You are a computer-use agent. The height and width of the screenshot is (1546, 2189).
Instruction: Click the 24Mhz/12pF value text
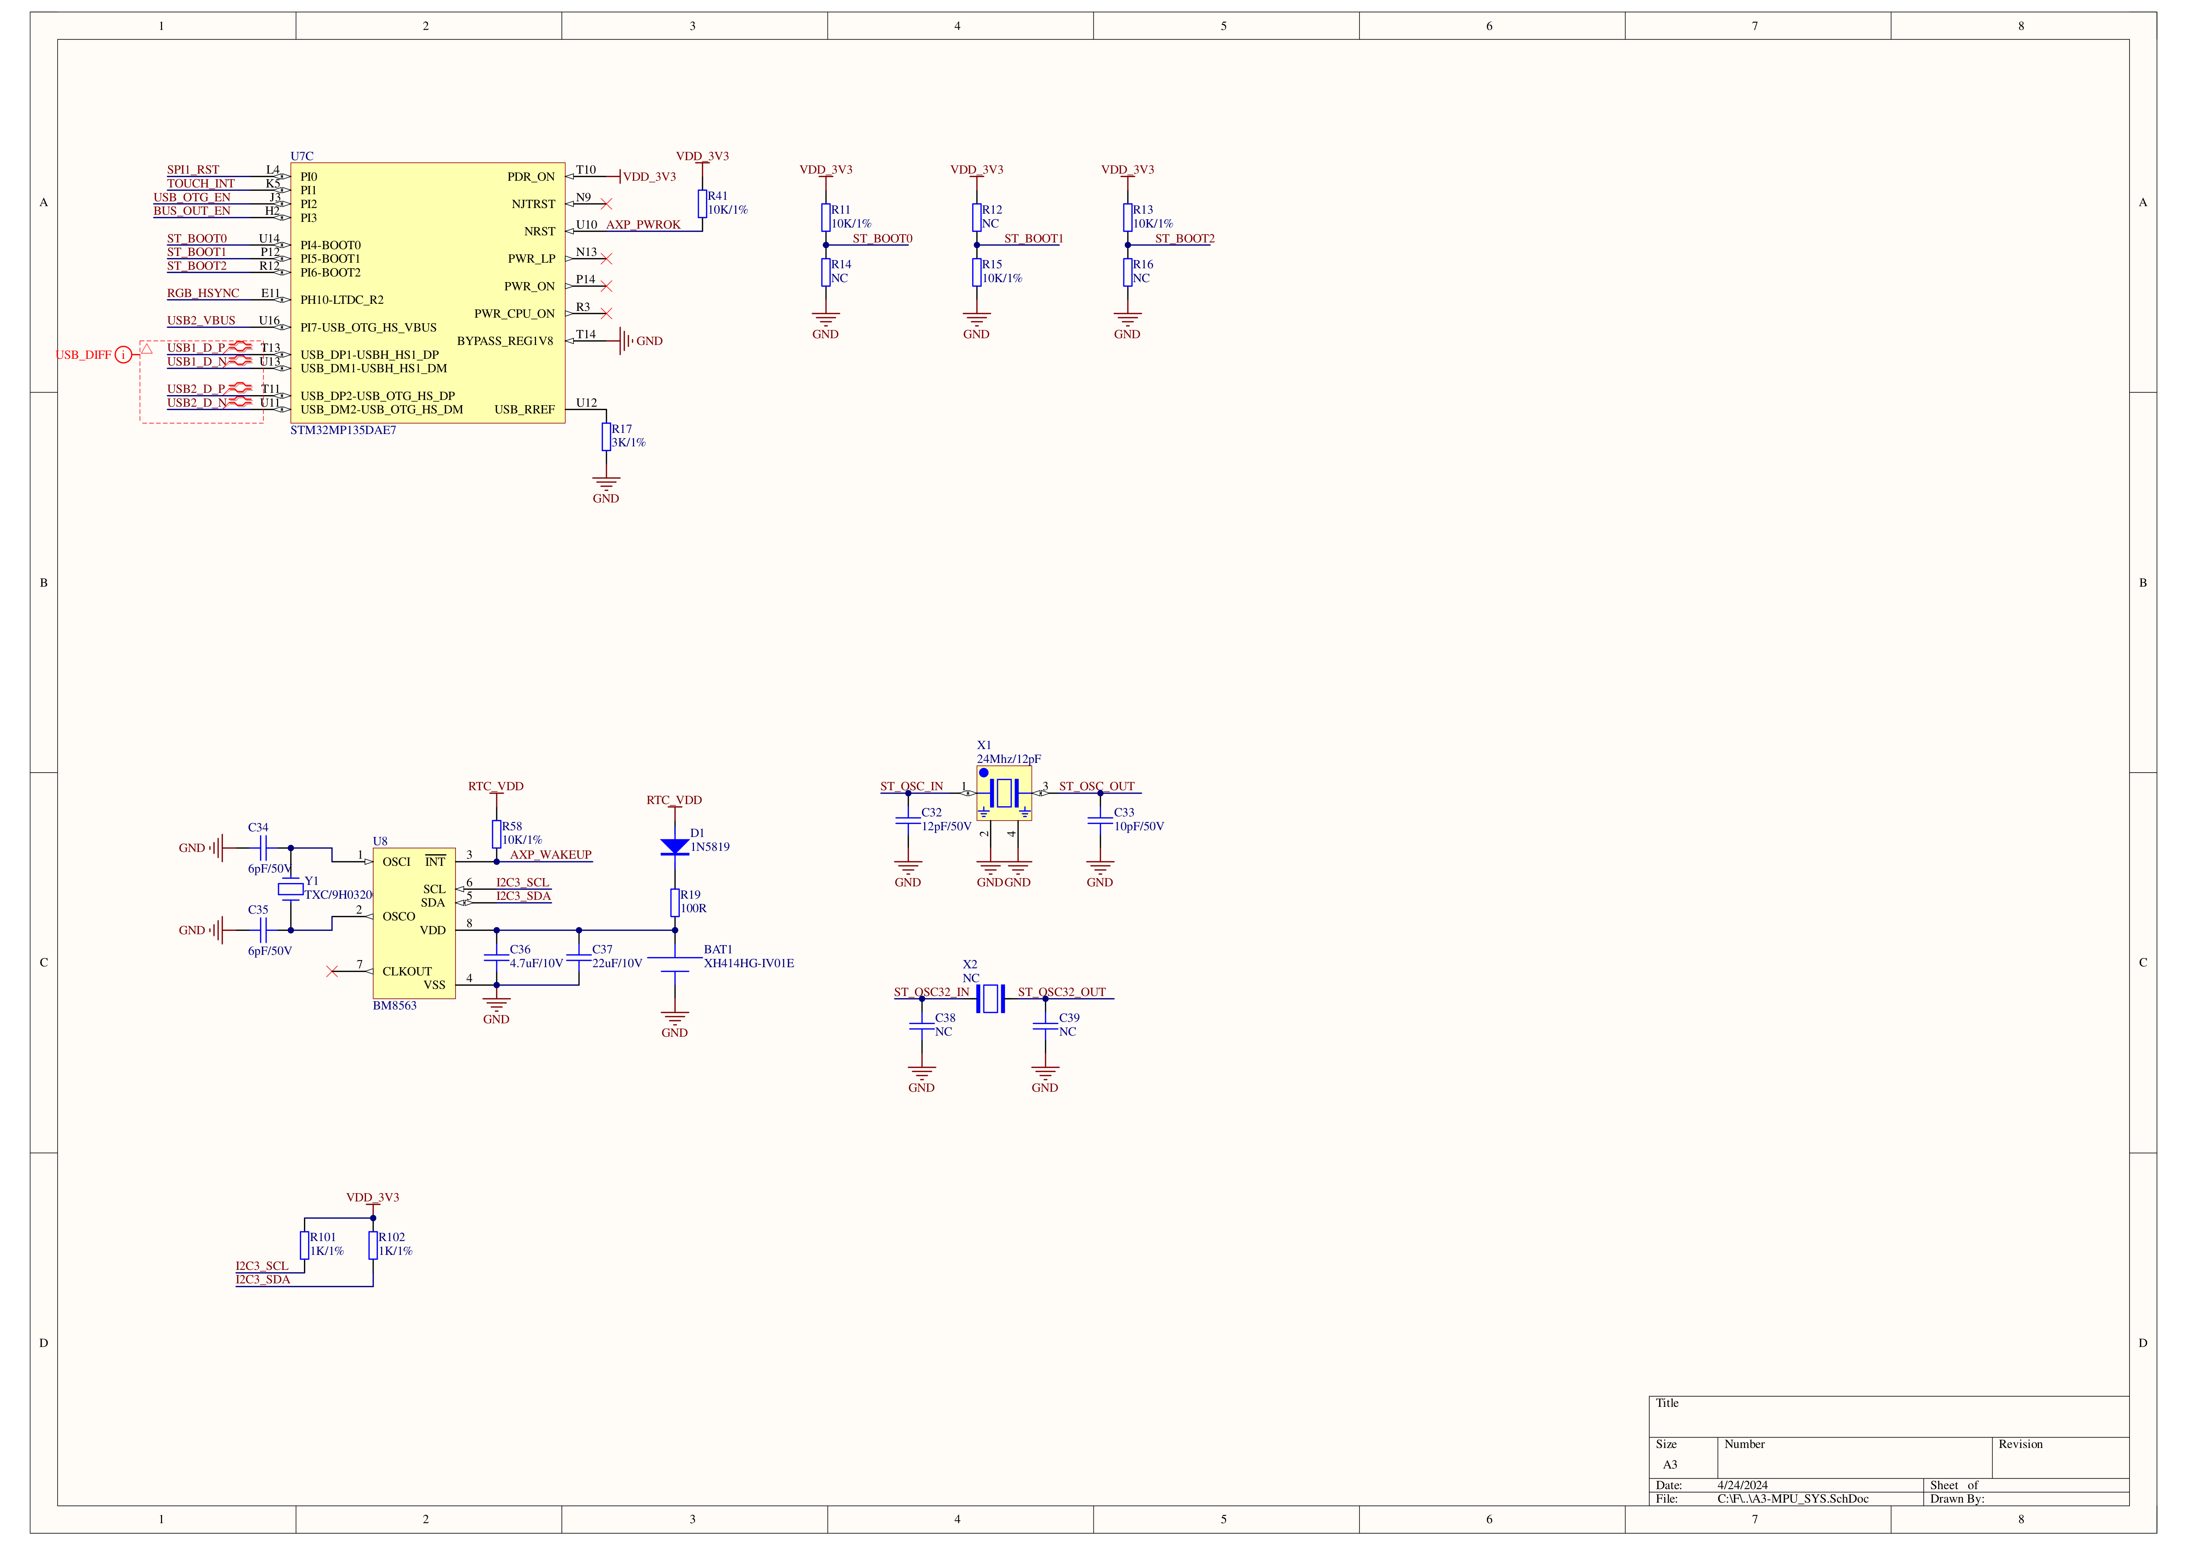pos(1009,760)
